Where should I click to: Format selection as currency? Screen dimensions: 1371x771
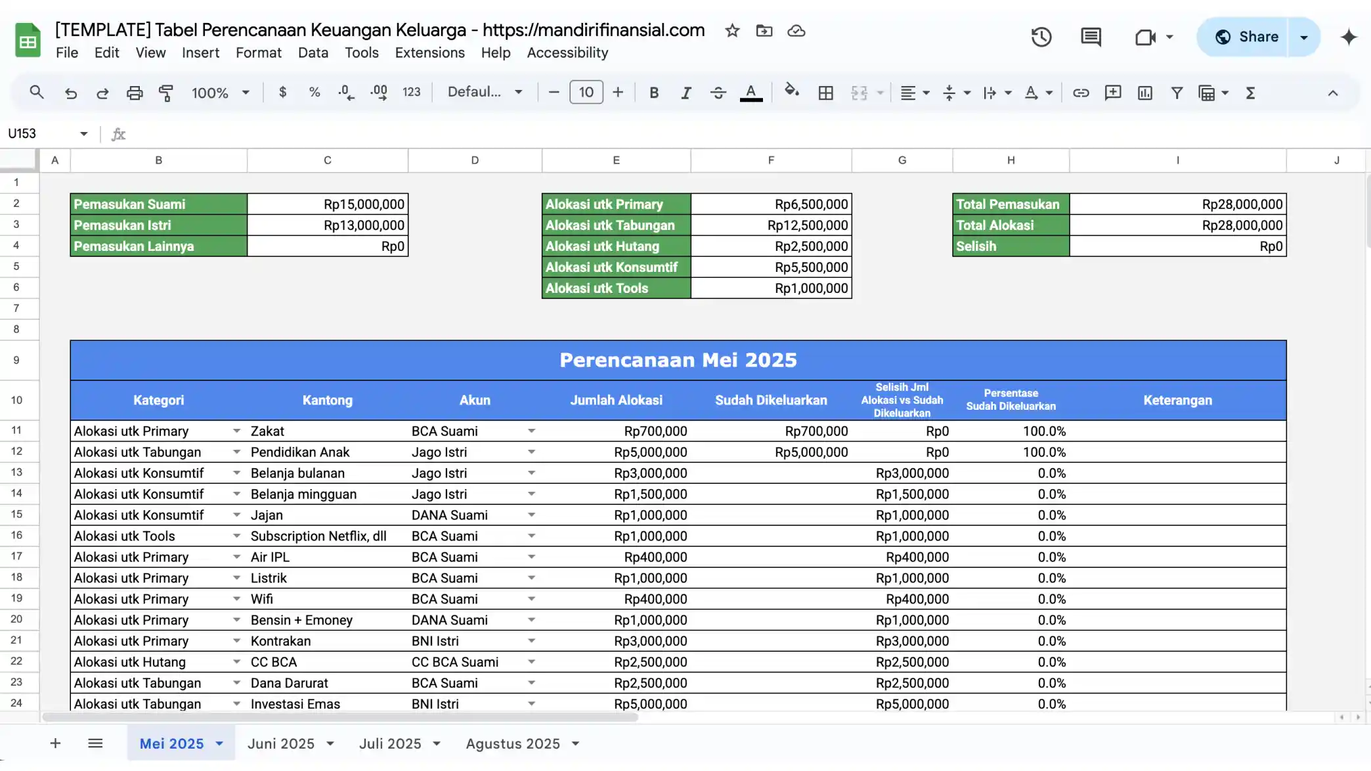coord(282,93)
